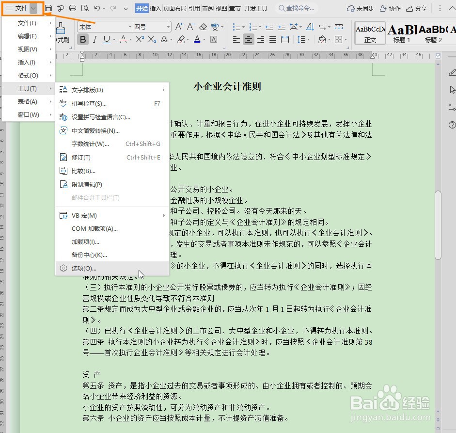Click the Line Spacing icon
This screenshot has height=433, width=456.
pos(301,40)
